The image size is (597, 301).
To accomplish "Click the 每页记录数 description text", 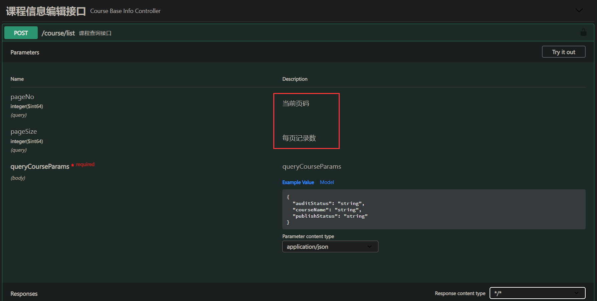I will [x=299, y=138].
